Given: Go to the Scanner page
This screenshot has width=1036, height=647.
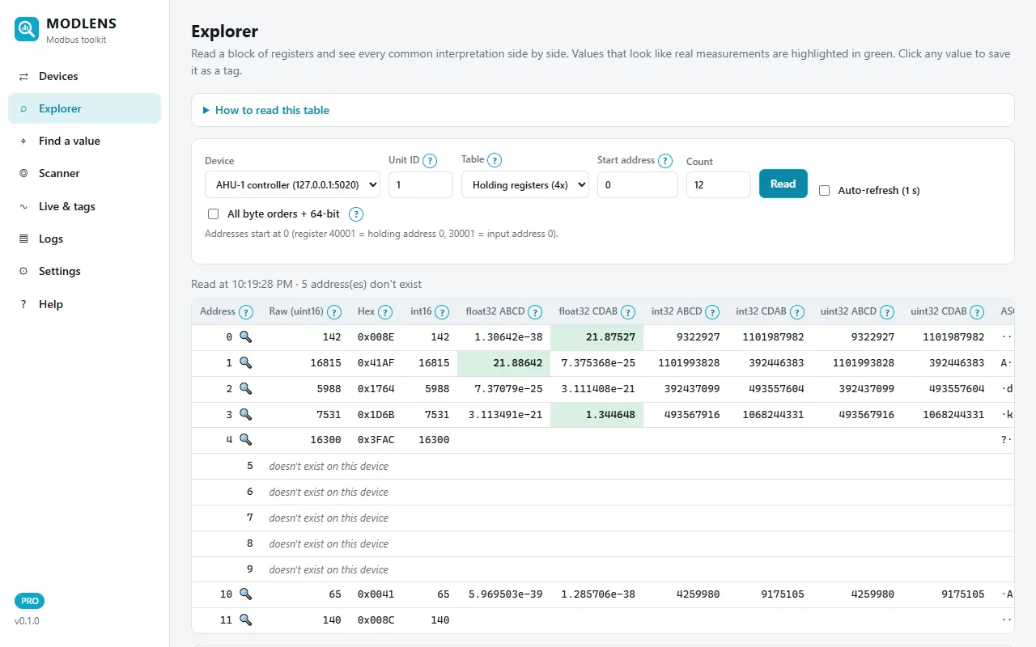Looking at the screenshot, I should pos(84,173).
